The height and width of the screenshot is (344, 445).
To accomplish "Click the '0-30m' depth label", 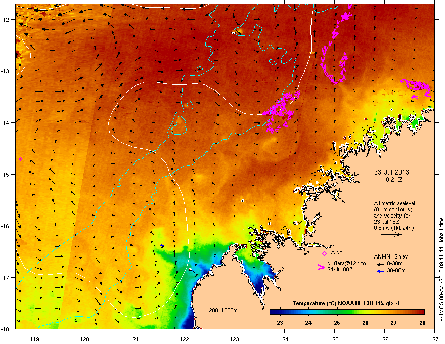I will pos(394,264).
